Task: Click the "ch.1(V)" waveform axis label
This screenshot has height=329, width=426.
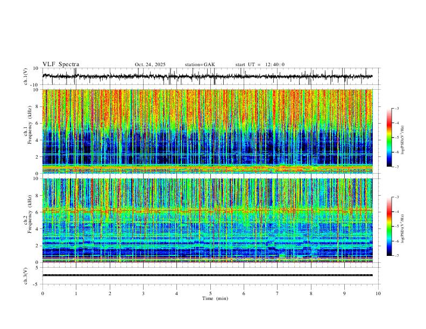Action: click(26, 76)
